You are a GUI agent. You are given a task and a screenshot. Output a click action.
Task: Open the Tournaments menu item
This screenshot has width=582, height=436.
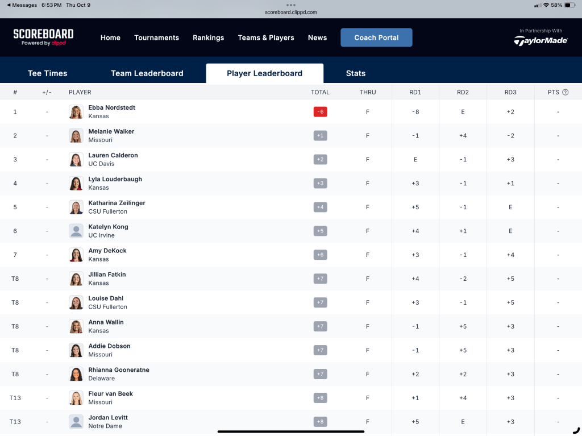point(156,38)
